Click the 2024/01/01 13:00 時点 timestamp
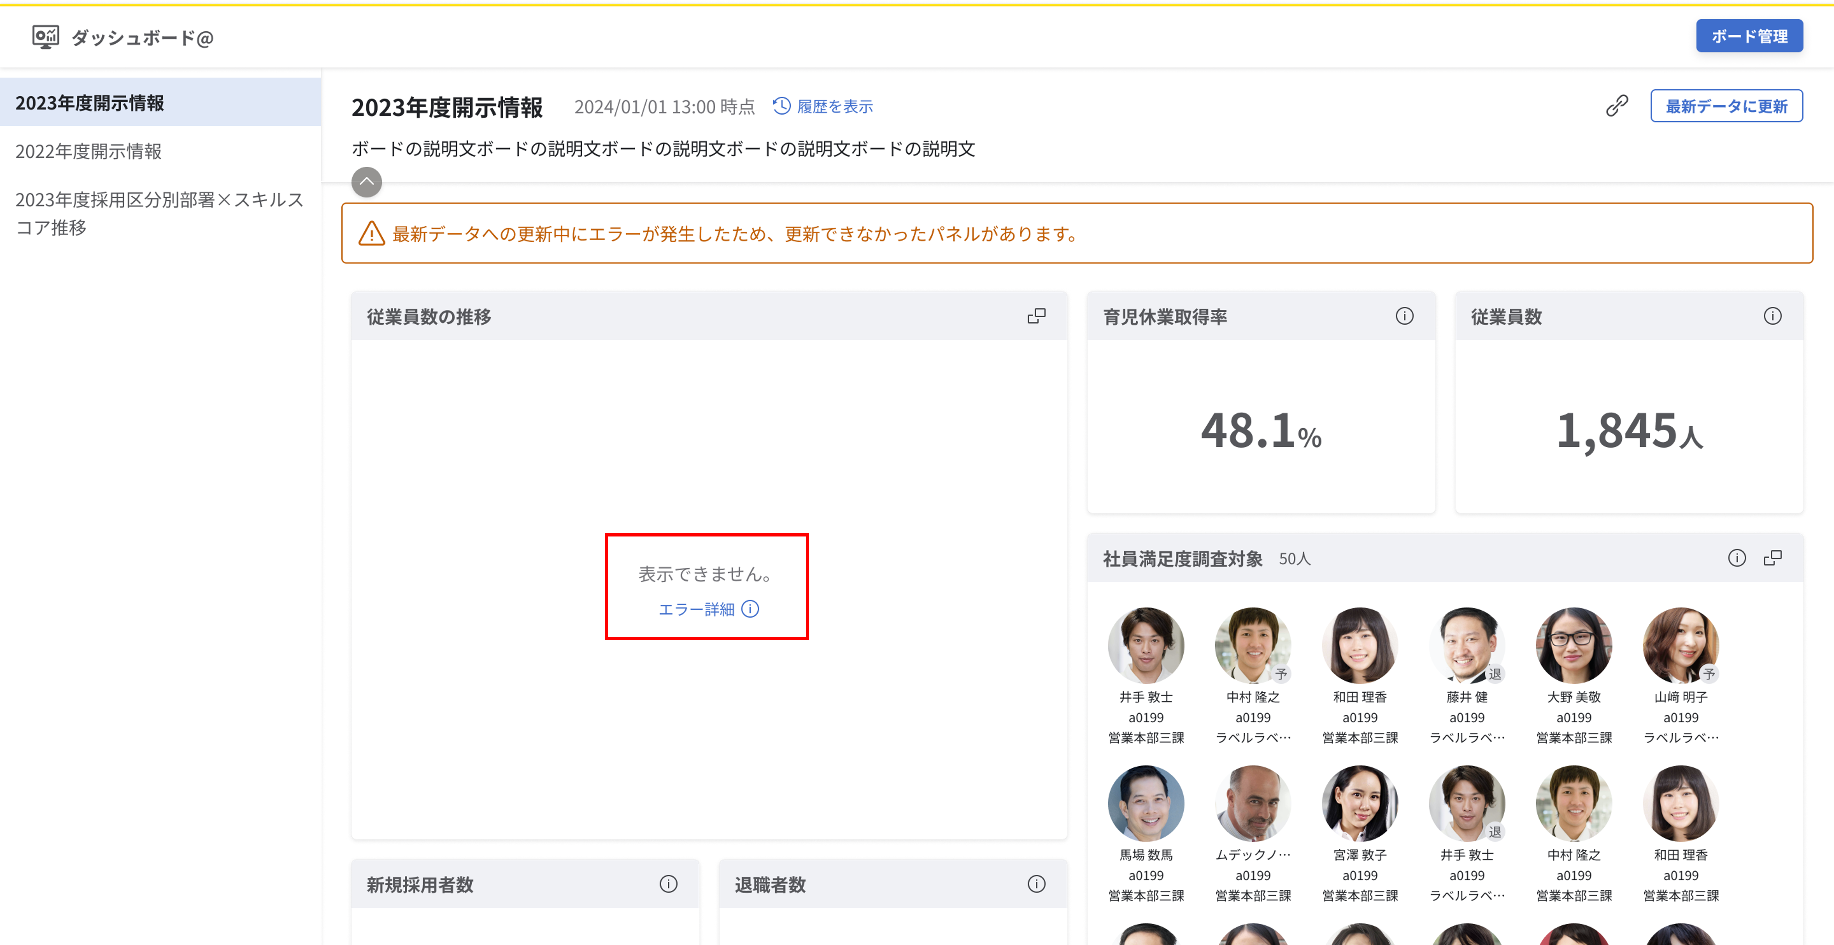Image resolution: width=1834 pixels, height=945 pixels. coord(664,106)
